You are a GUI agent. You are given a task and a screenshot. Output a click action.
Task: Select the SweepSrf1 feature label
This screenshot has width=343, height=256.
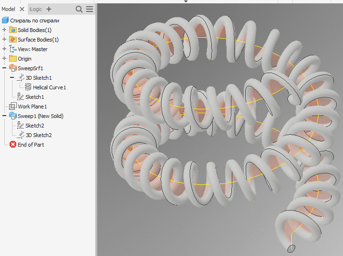pos(30,68)
